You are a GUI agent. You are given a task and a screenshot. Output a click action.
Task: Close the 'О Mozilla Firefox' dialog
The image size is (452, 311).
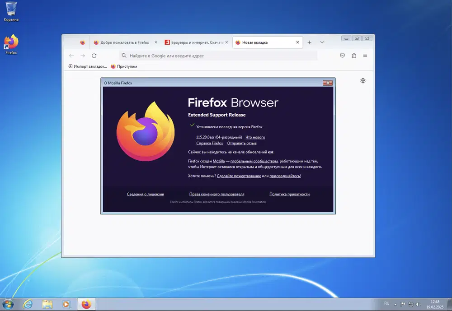tap(327, 83)
